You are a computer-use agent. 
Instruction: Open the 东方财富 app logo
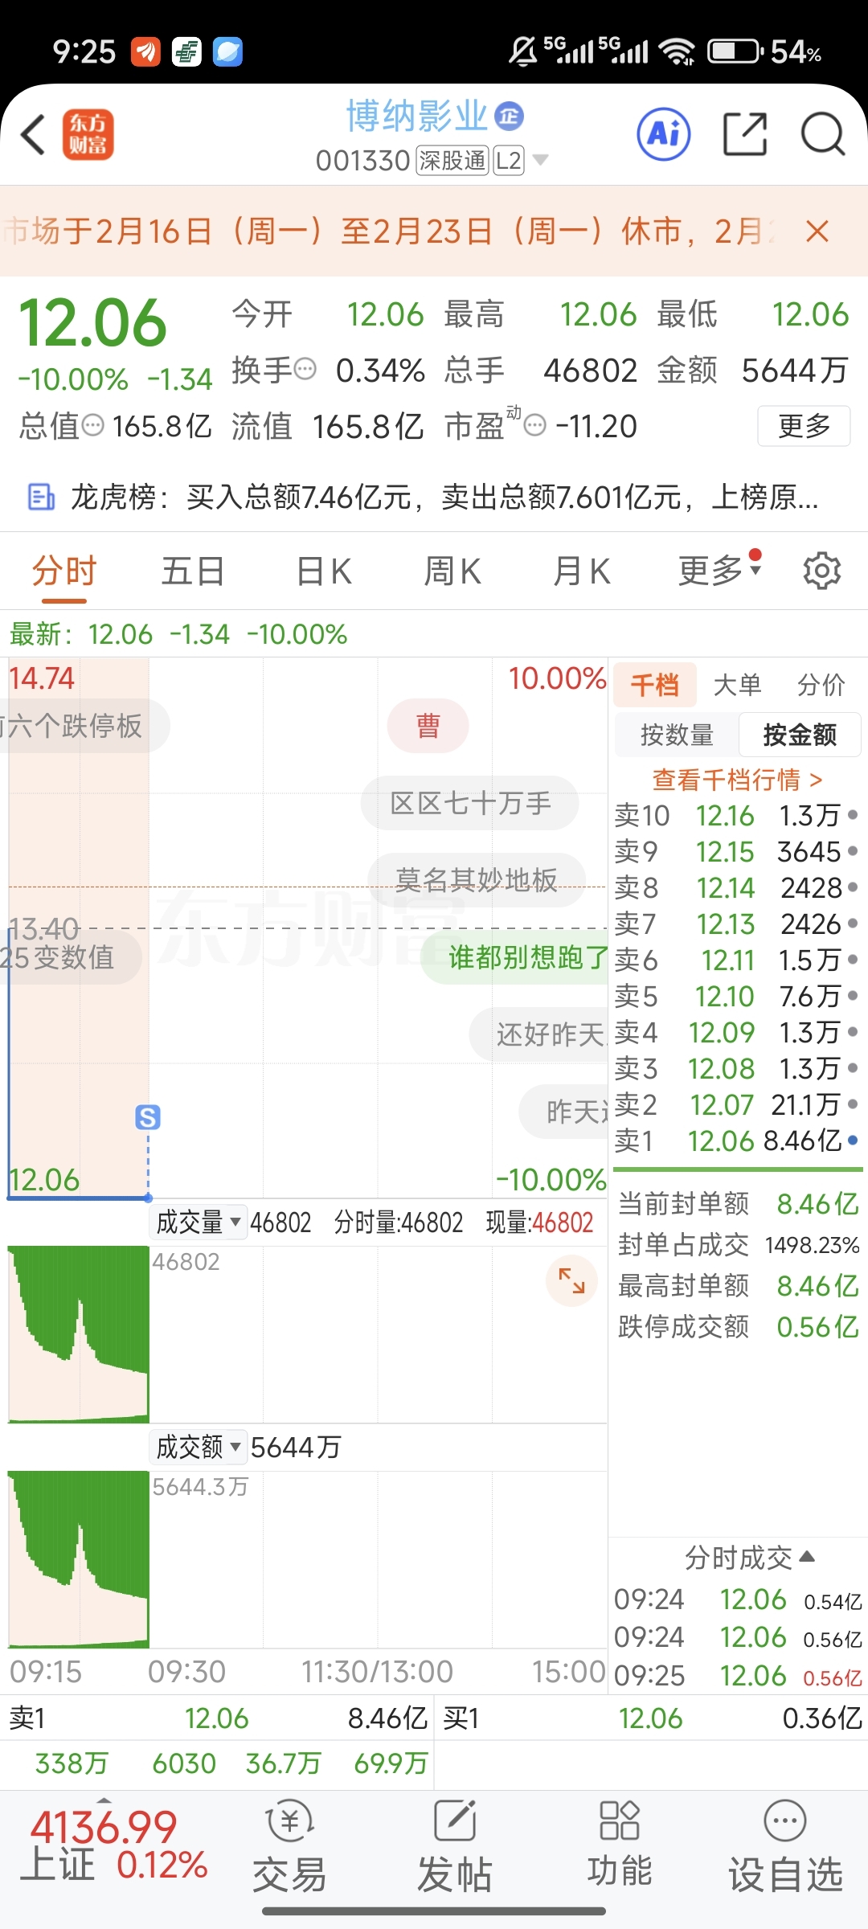point(88,134)
